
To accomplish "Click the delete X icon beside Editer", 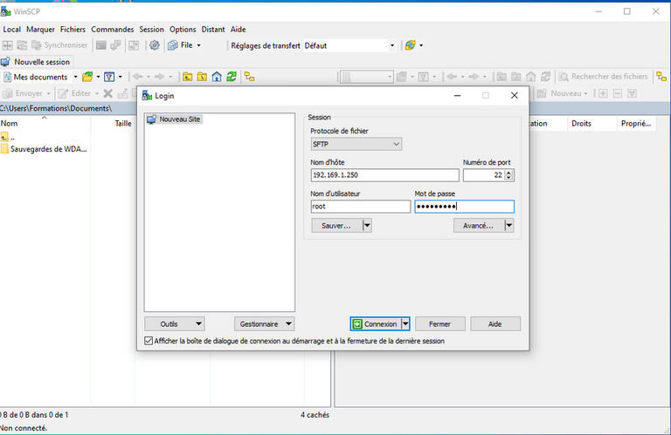I will [x=107, y=93].
